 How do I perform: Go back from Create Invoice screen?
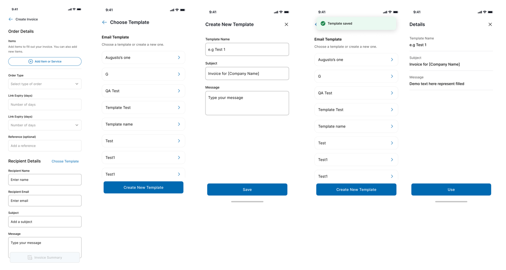tap(11, 19)
